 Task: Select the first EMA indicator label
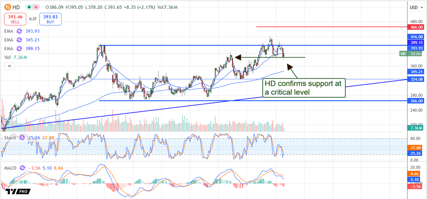(9, 31)
